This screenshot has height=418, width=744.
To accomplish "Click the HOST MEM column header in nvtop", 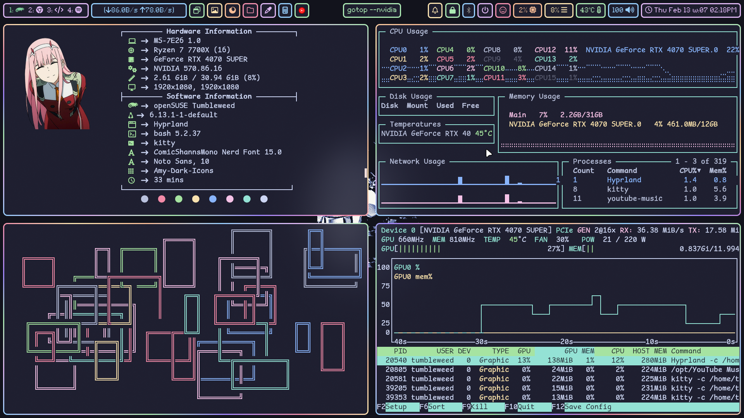I will pos(650,351).
